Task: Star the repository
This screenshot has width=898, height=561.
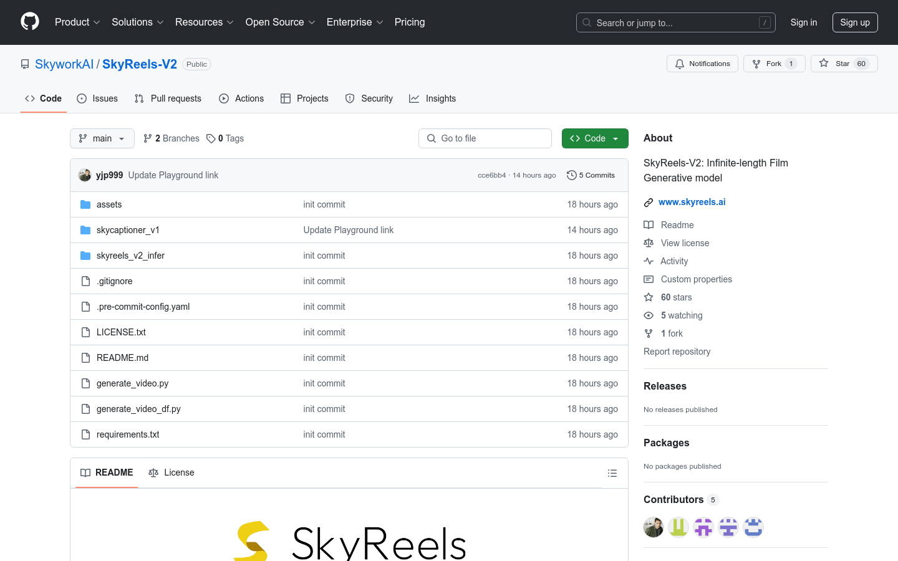Action: [844, 64]
